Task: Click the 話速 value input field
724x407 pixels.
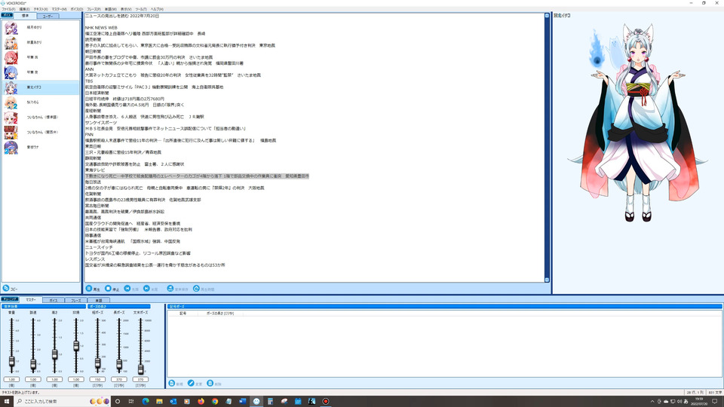Action: [x=33, y=379]
